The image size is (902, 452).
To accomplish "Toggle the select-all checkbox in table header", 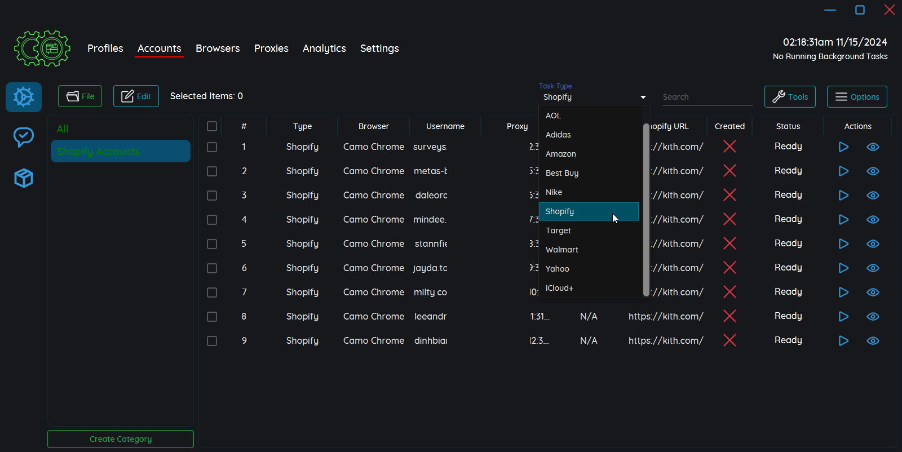I will point(212,126).
